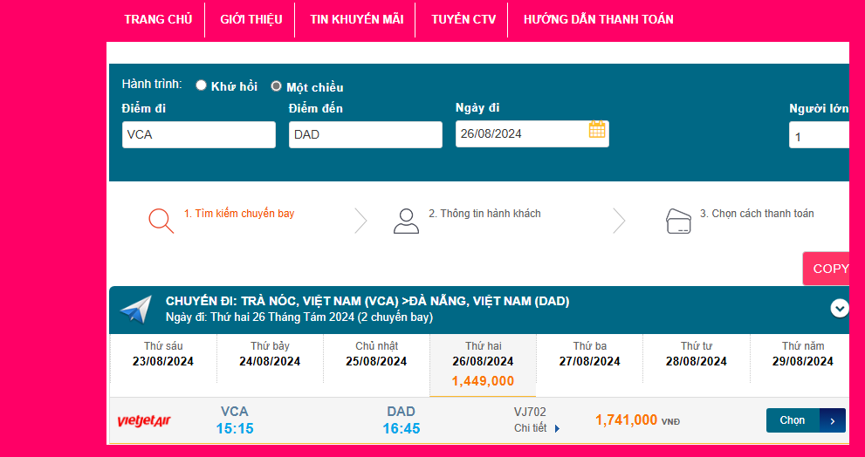865x457 pixels.
Task: Select the Một chiều one-way option
Action: pyautogui.click(x=277, y=86)
